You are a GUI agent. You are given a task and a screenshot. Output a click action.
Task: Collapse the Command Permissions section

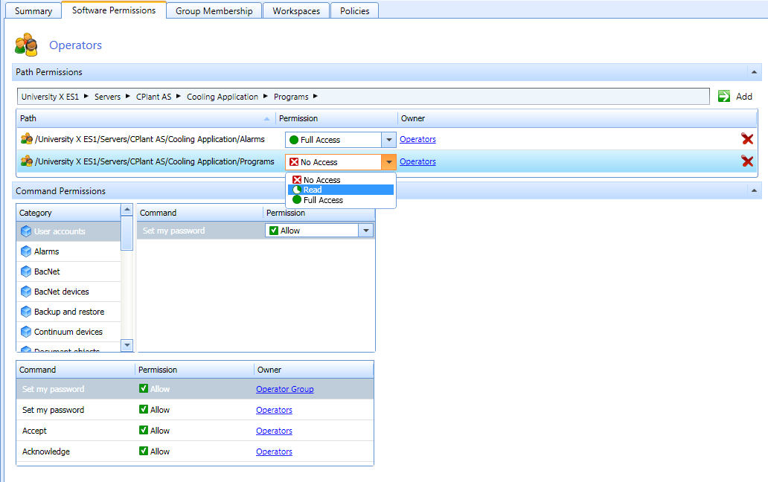click(754, 191)
